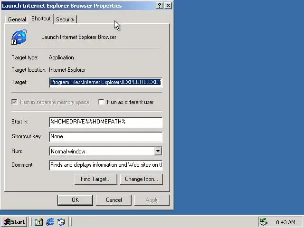
Task: Open the Start menu
Action: [x=14, y=222]
